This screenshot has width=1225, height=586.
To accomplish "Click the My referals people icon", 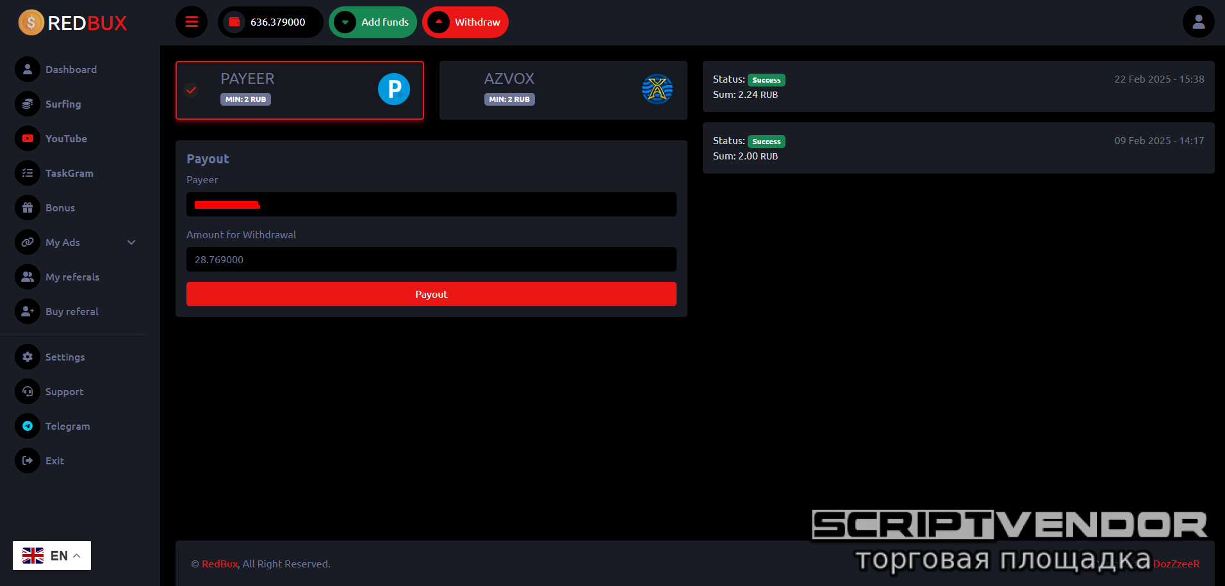I will point(28,277).
